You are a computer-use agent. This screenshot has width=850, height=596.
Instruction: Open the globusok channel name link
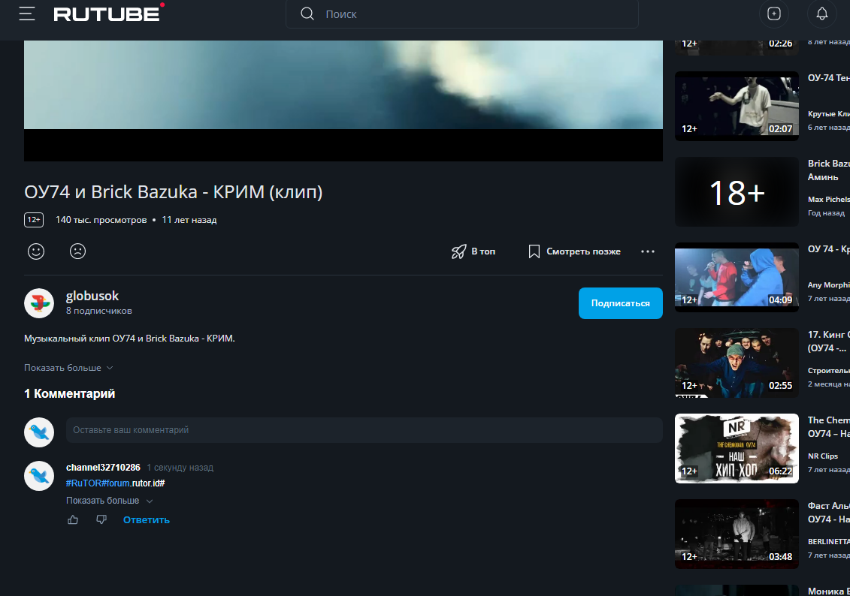tap(92, 296)
